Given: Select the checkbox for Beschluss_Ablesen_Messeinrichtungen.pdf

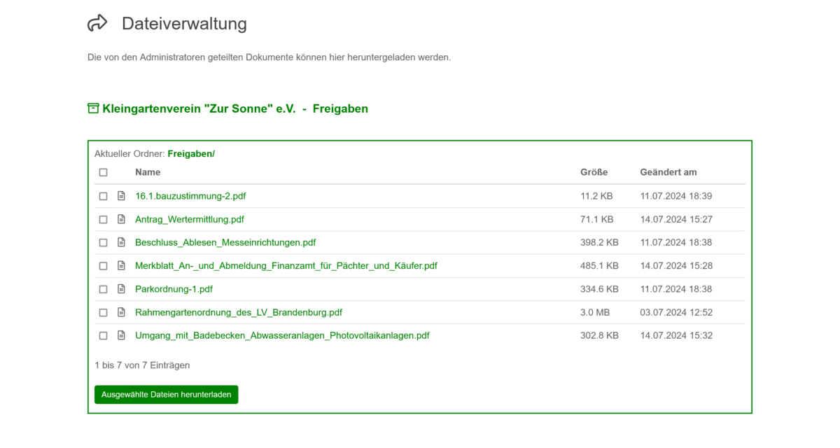Looking at the screenshot, I should tap(103, 242).
